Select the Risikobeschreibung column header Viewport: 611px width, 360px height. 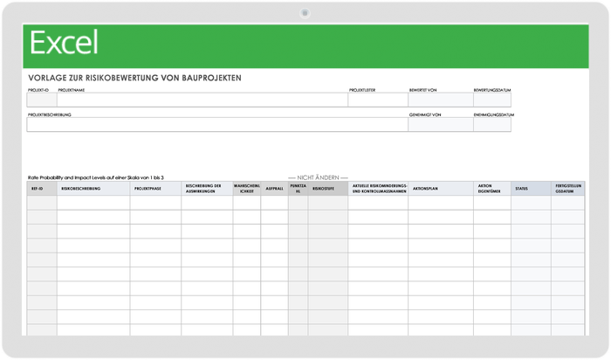point(93,189)
